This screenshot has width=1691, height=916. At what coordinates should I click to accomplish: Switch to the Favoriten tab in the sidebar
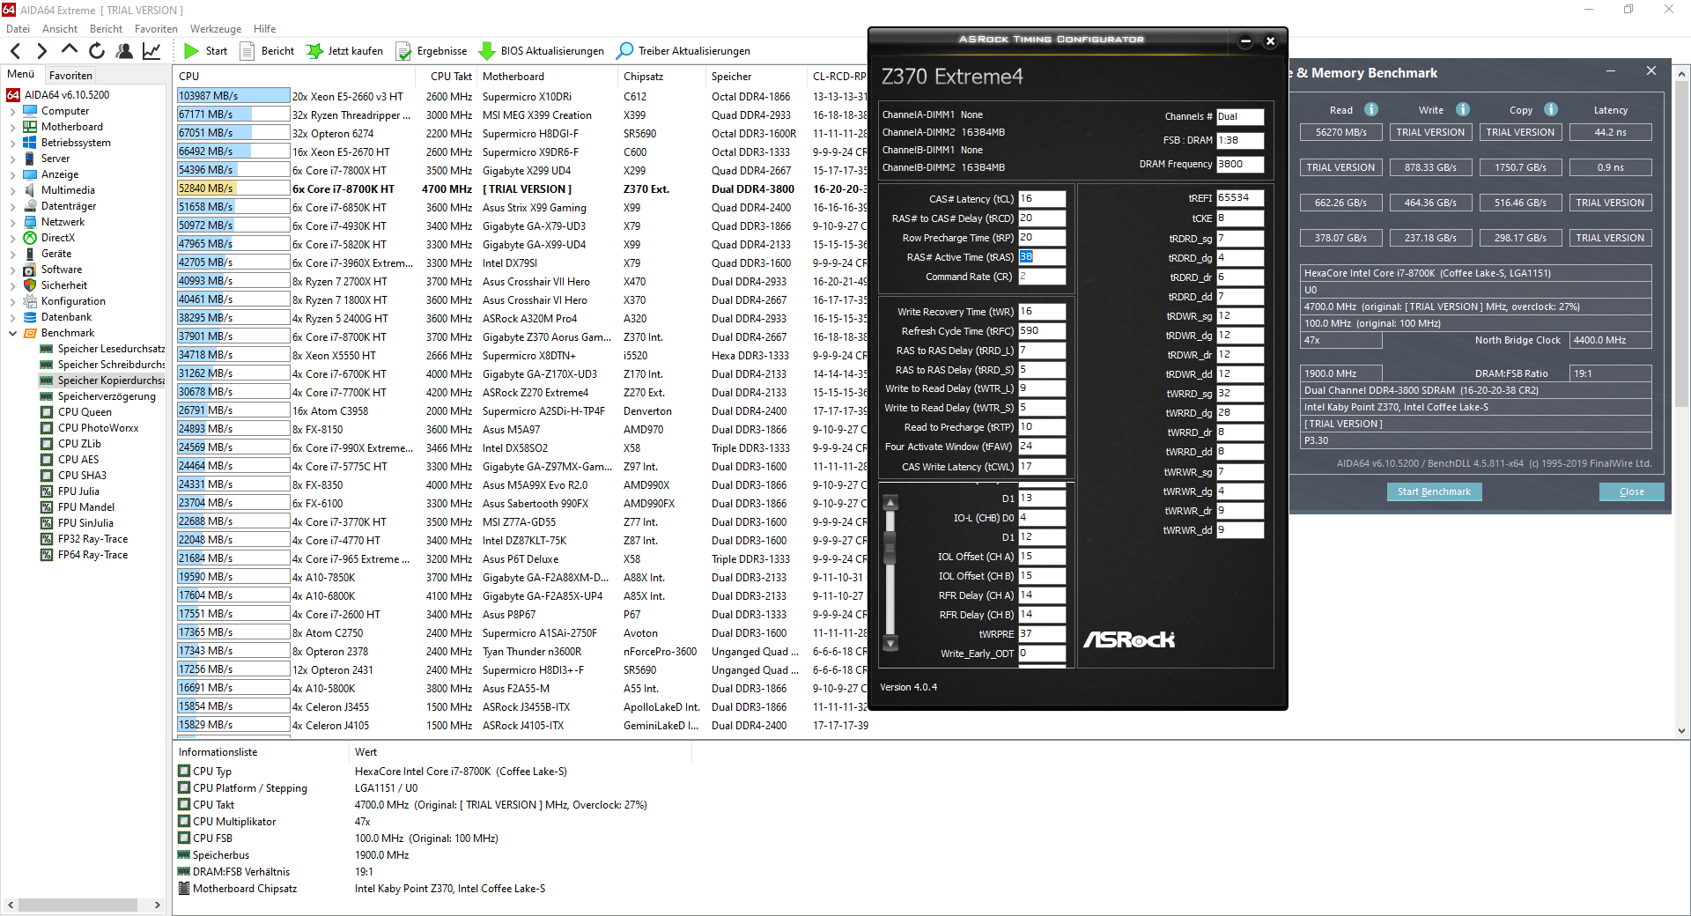pyautogui.click(x=70, y=76)
